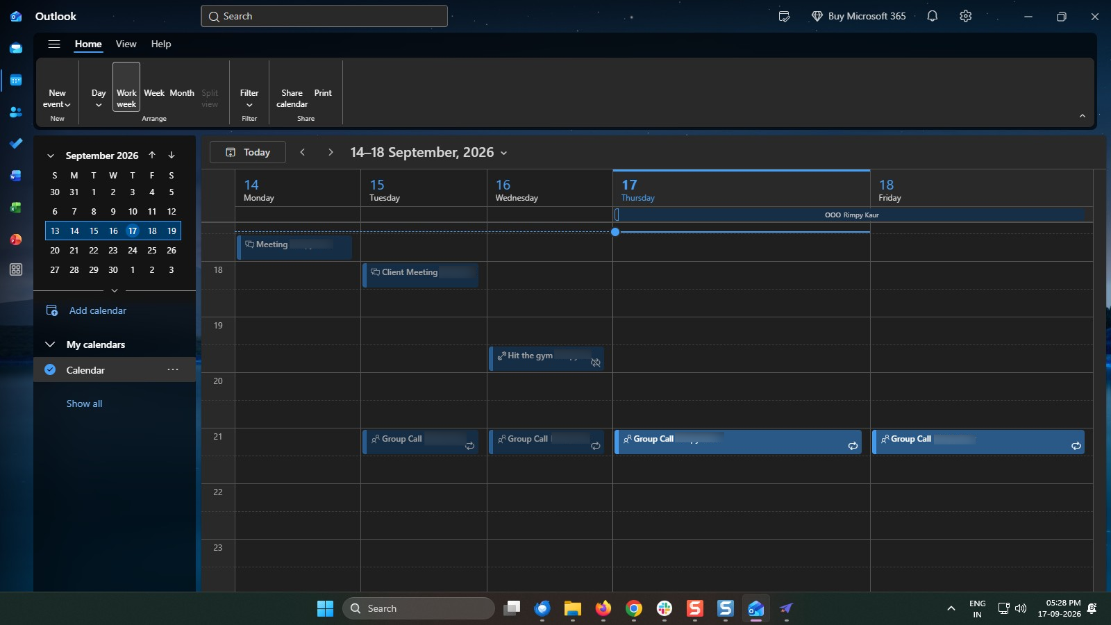
Task: Select the View ribbon tab
Action: [126, 44]
